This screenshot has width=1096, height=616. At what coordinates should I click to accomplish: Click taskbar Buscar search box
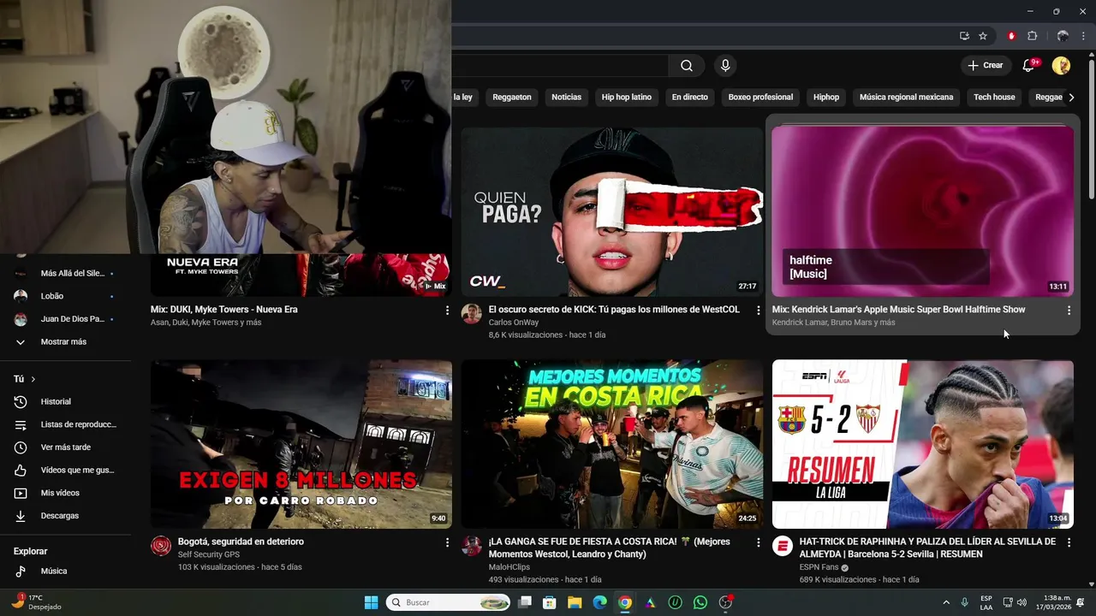[449, 602]
